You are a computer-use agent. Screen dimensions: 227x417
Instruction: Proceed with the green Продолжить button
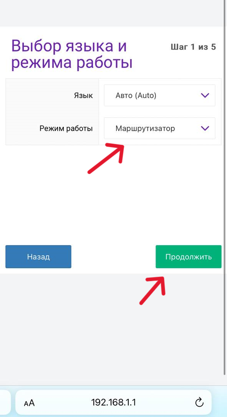[x=189, y=257]
